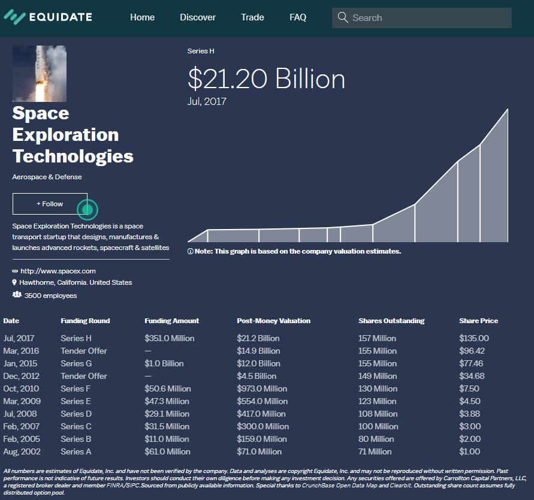
Task: Click the info icon beside graph note
Action: pos(191,251)
